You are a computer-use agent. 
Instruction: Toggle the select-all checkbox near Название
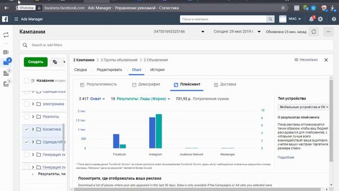pos(26,81)
